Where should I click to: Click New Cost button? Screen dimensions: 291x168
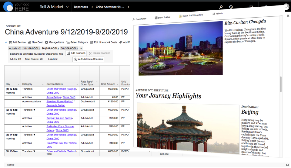pyautogui.click(x=35, y=42)
